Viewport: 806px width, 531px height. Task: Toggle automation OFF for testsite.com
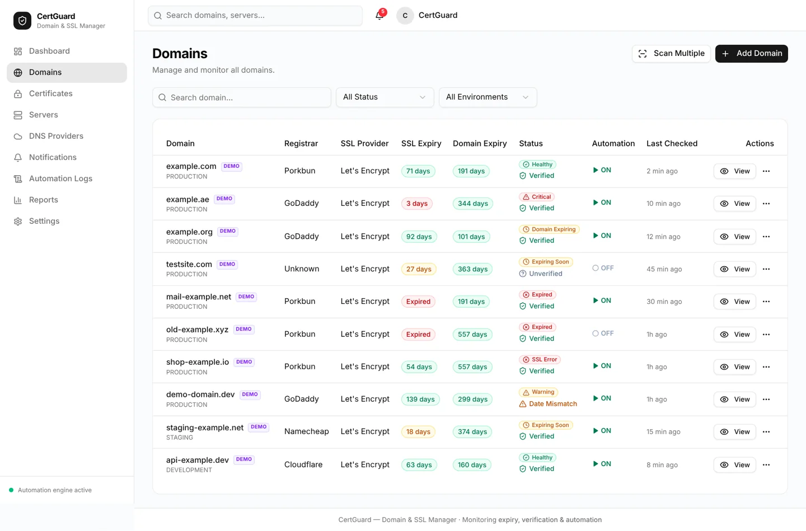(603, 268)
